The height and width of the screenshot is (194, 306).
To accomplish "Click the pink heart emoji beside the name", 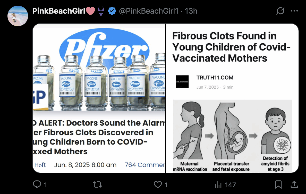I will (91, 11).
